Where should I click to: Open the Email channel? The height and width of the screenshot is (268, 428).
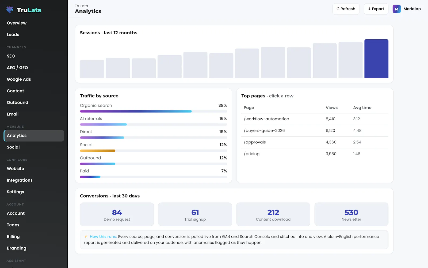(x=34, y=114)
